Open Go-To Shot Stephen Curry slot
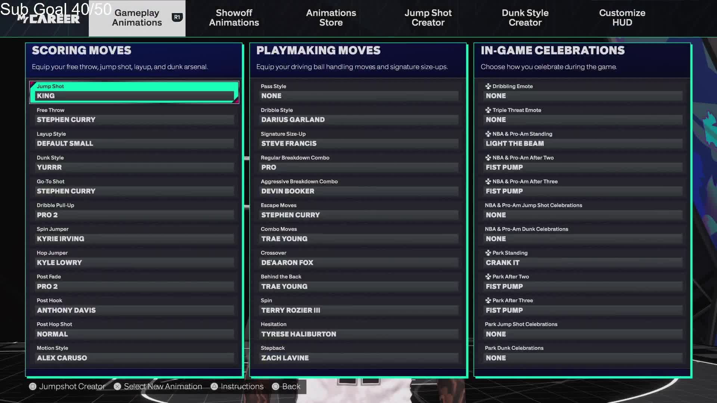The height and width of the screenshot is (403, 717). [x=134, y=187]
